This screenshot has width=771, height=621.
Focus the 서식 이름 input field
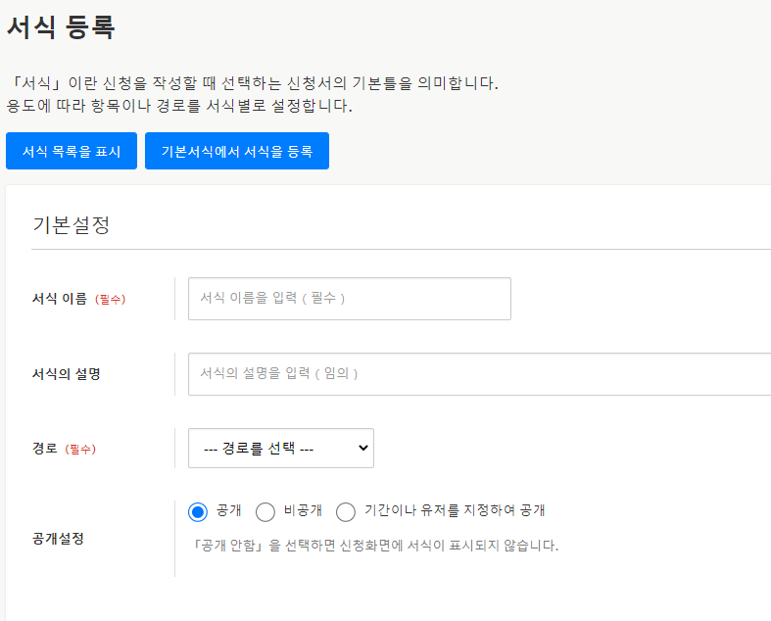(349, 298)
